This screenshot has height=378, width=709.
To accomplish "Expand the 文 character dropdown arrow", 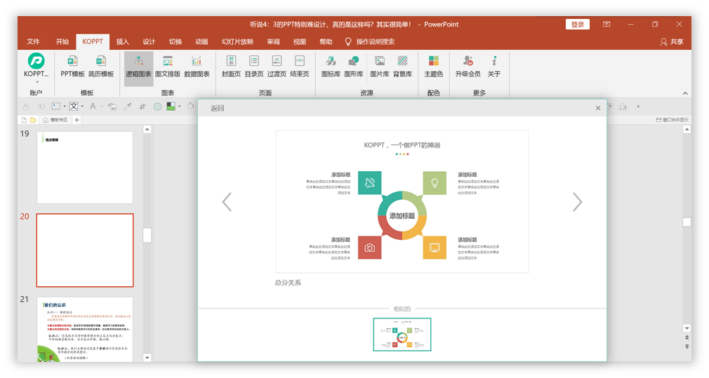I will (82, 107).
